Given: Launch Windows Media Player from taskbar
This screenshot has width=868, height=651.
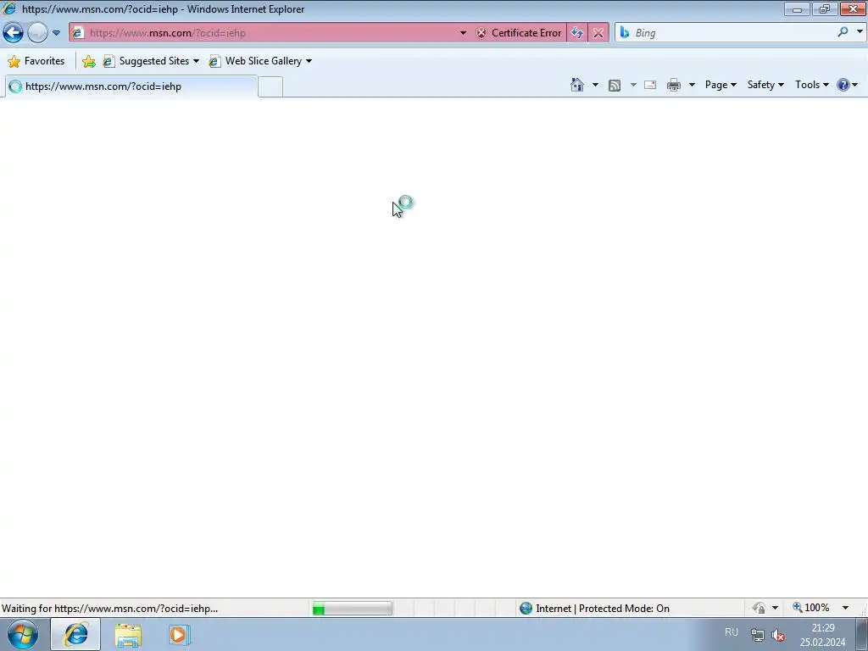Looking at the screenshot, I should [x=178, y=635].
